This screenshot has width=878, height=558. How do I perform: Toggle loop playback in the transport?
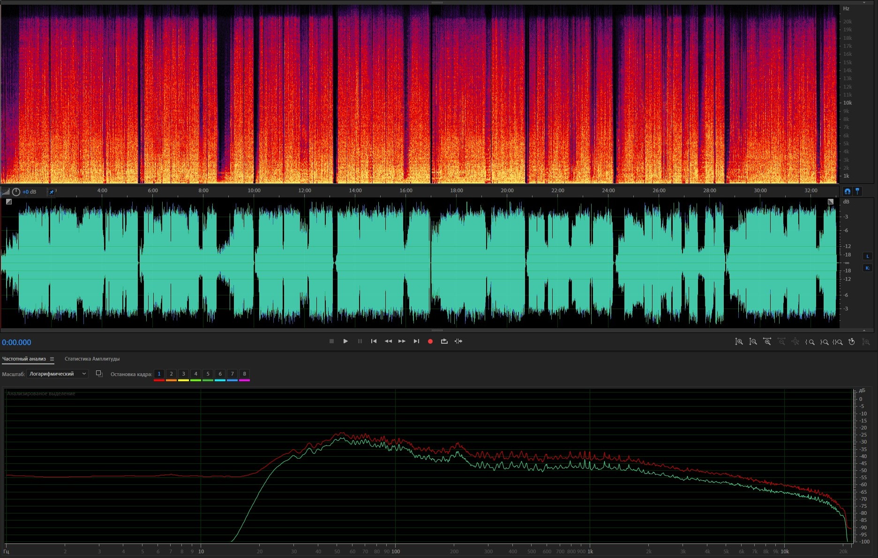[x=444, y=341]
